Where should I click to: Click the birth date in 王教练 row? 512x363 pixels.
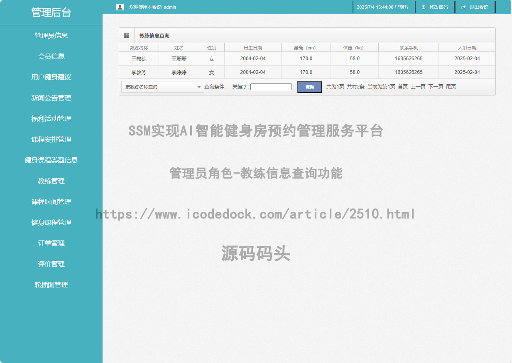[x=253, y=59]
